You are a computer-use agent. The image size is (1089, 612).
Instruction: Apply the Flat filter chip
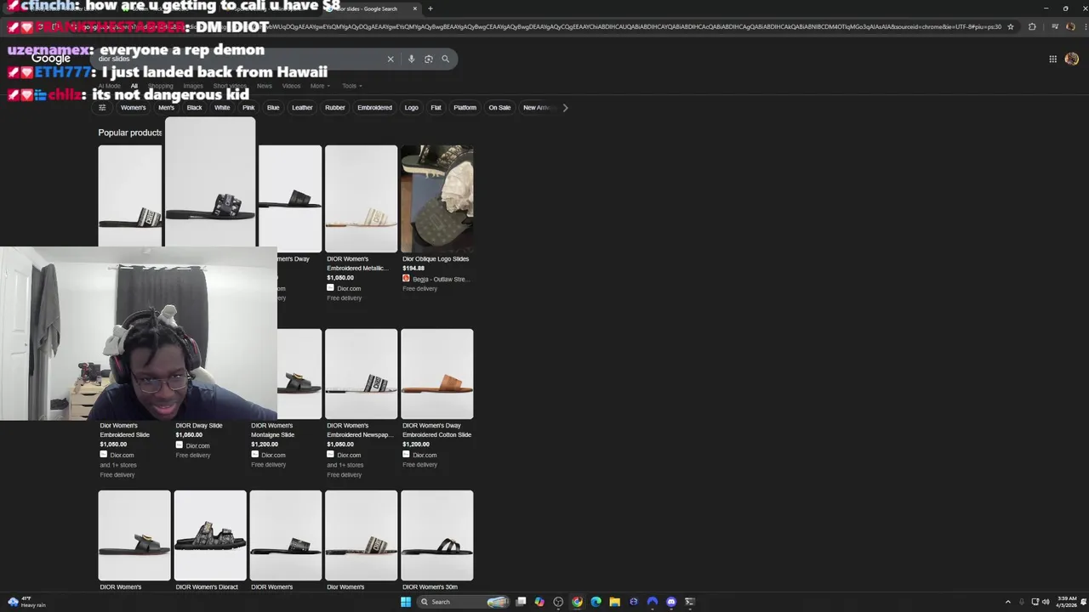coord(436,108)
